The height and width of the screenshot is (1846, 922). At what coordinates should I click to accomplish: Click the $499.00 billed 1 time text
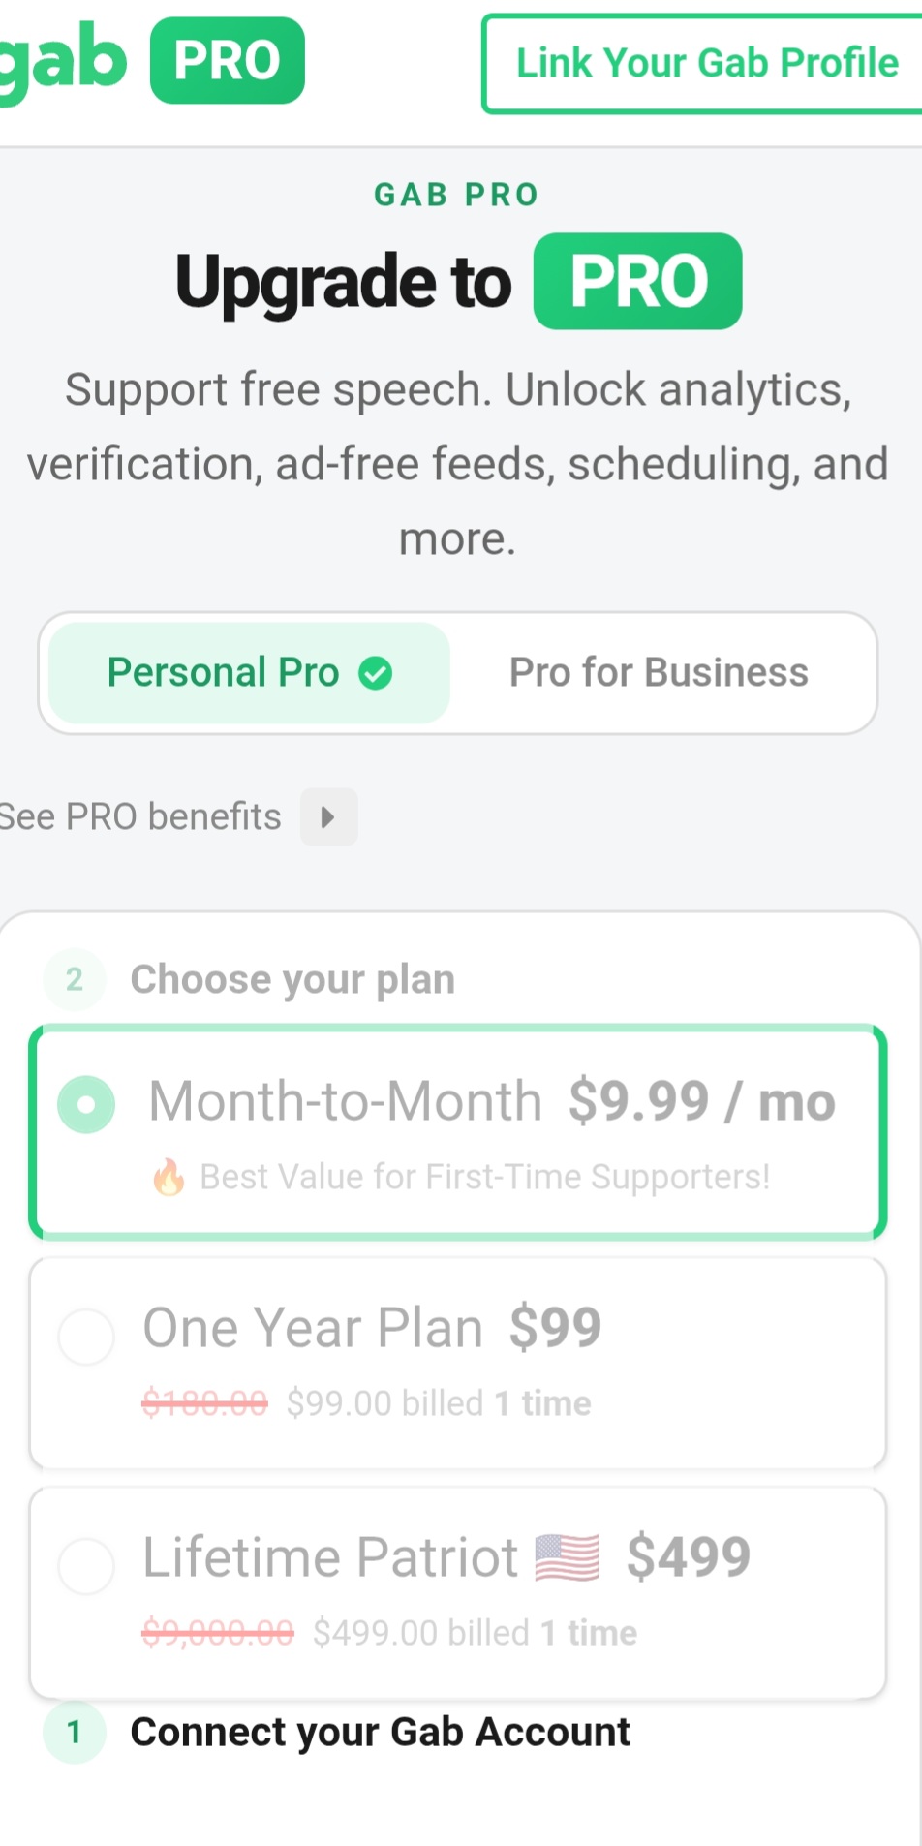[475, 1633]
